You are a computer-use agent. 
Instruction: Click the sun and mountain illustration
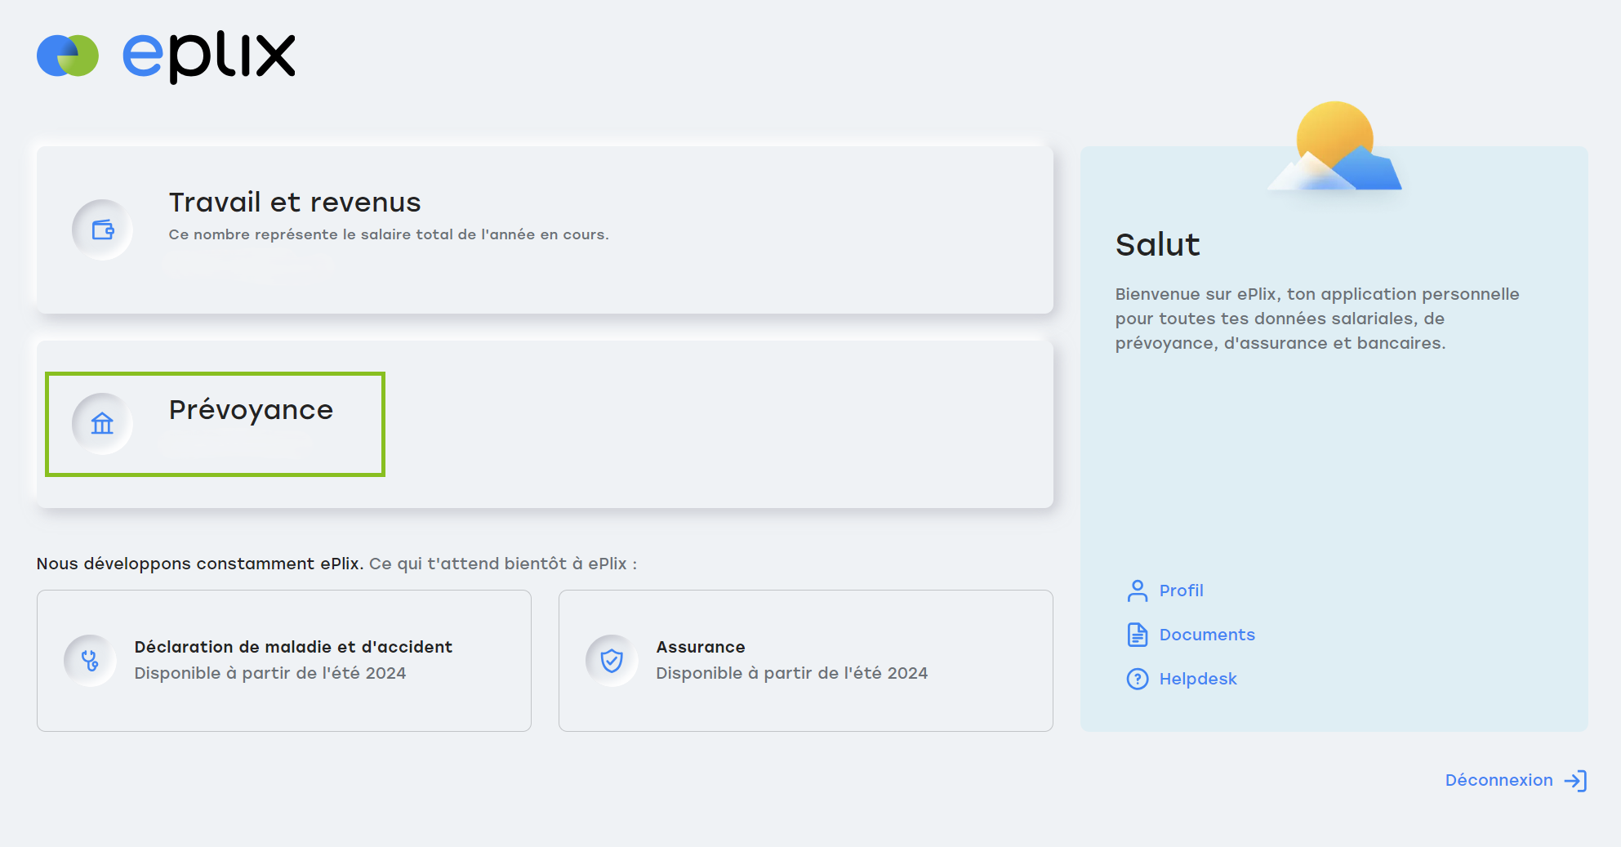coord(1334,147)
